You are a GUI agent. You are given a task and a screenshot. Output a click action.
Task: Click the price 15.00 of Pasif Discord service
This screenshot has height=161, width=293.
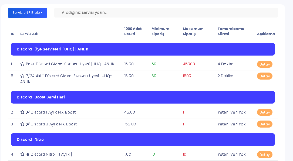click(x=129, y=64)
